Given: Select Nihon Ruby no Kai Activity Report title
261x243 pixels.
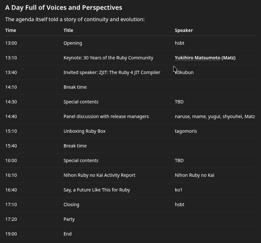Looking at the screenshot, I should (99, 175).
